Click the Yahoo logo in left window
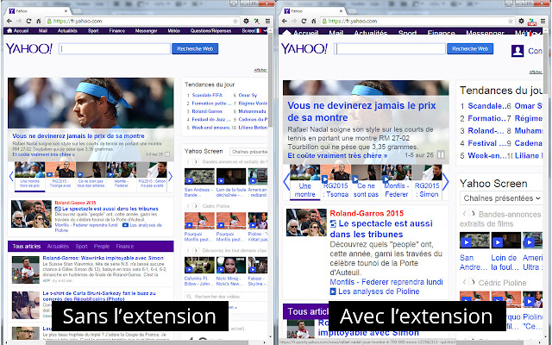This screenshot has width=552, height=345. (29, 48)
